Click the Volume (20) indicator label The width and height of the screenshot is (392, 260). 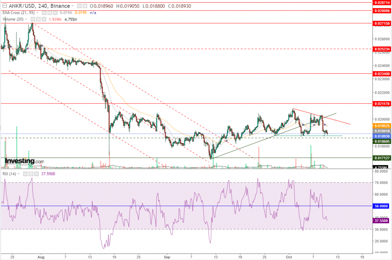13,19
